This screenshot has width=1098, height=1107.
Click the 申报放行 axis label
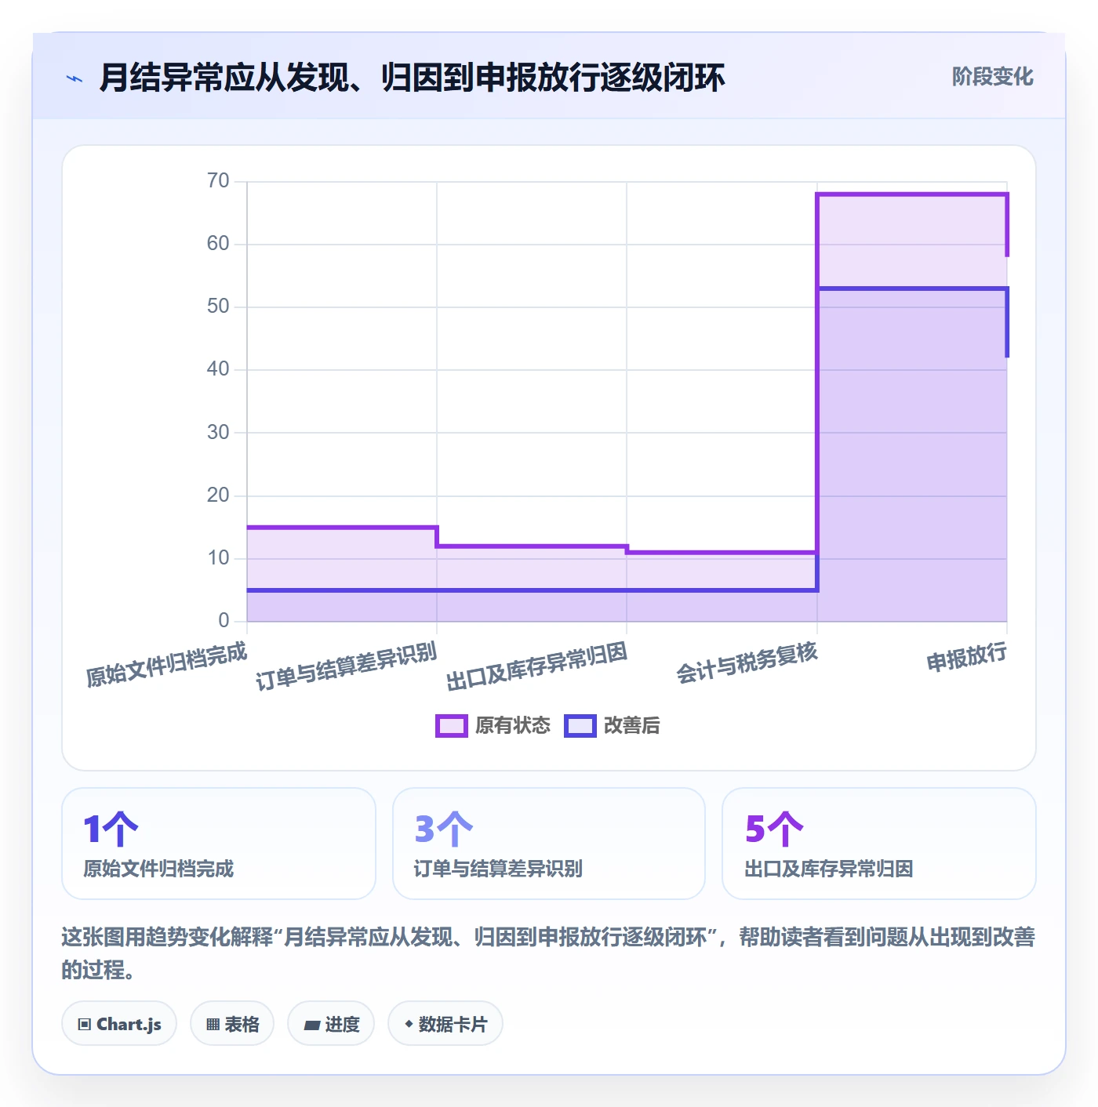click(x=966, y=657)
